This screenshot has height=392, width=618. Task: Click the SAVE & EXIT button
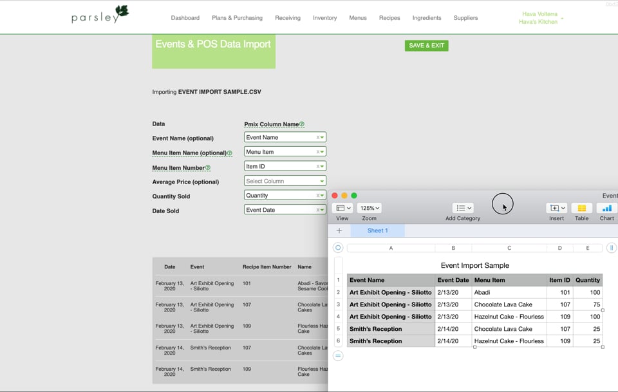point(426,45)
